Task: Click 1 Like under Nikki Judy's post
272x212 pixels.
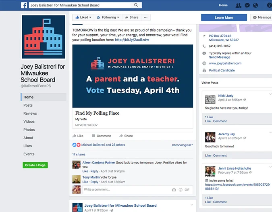Action: coord(209,117)
